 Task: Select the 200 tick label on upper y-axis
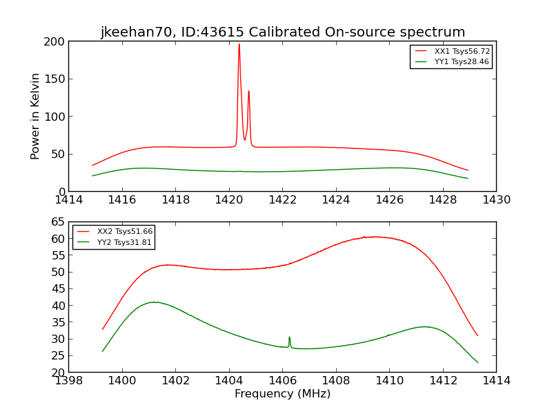click(56, 41)
